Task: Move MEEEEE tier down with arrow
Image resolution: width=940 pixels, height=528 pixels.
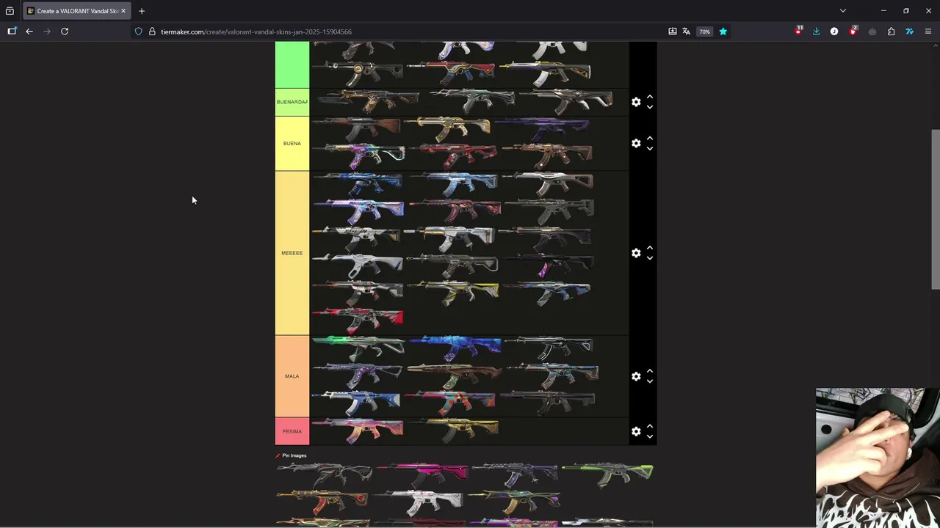Action: pyautogui.click(x=650, y=258)
